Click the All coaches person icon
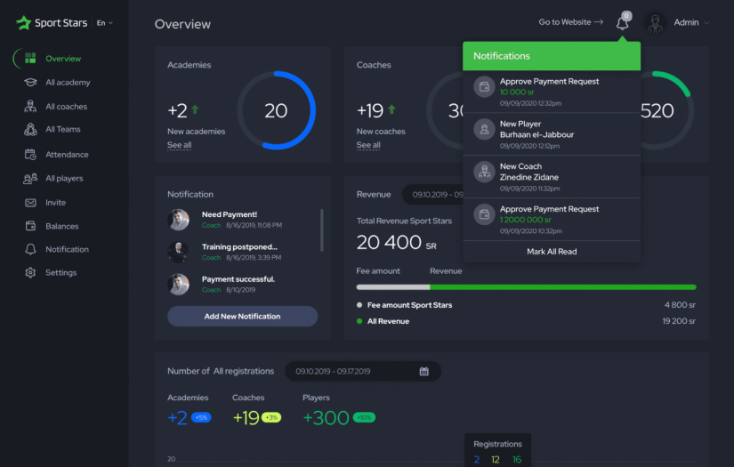This screenshot has height=467, width=734. [30, 106]
